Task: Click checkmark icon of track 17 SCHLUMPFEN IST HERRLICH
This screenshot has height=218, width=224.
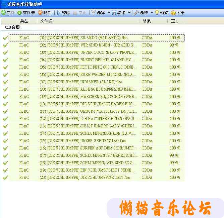Action: tap(5, 155)
